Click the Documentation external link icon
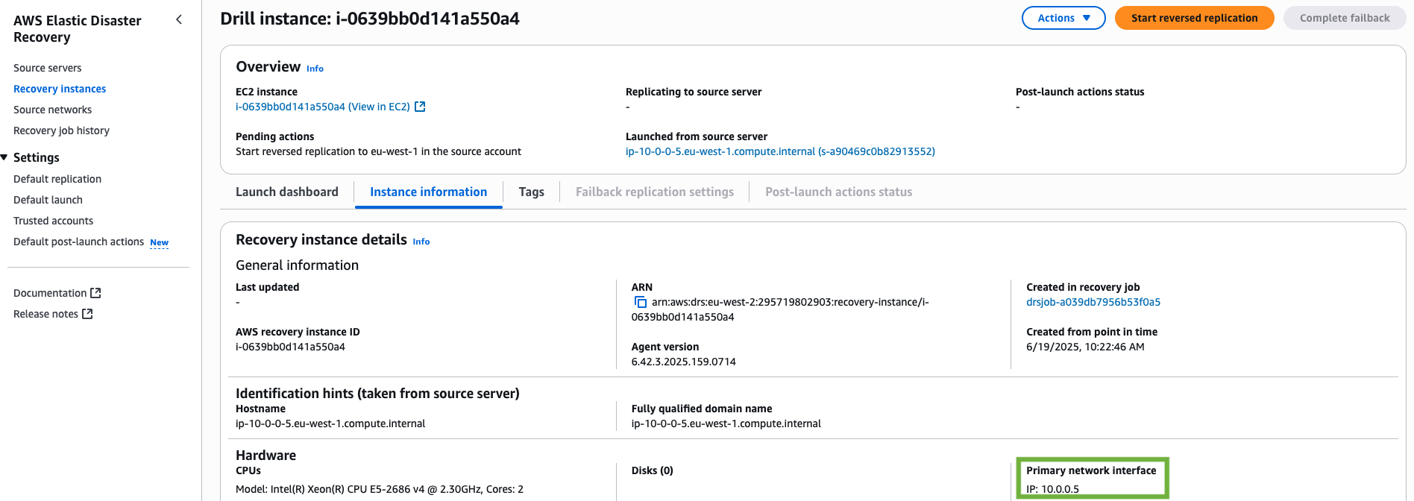 point(95,293)
